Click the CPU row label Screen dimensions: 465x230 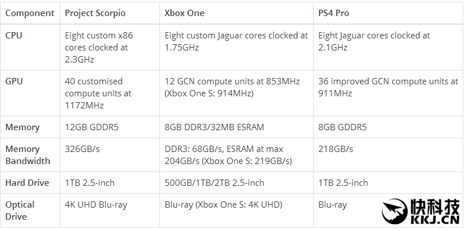[x=14, y=36]
